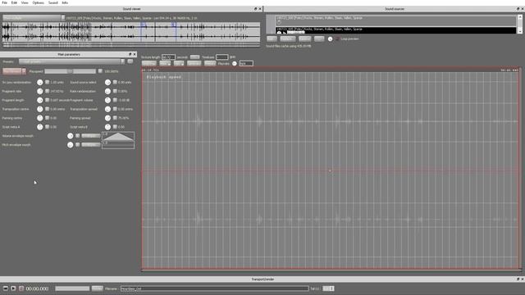The width and height of the screenshot is (525, 295).
Task: Click the record/render transport button
Action: (x=21, y=288)
